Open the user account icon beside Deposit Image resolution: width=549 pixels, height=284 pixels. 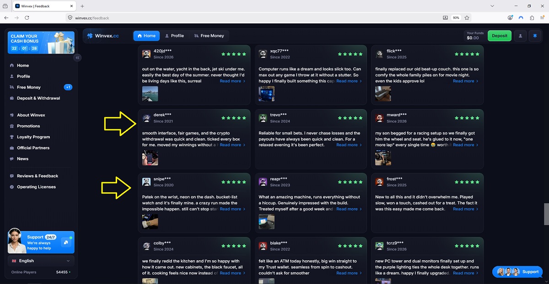[520, 36]
